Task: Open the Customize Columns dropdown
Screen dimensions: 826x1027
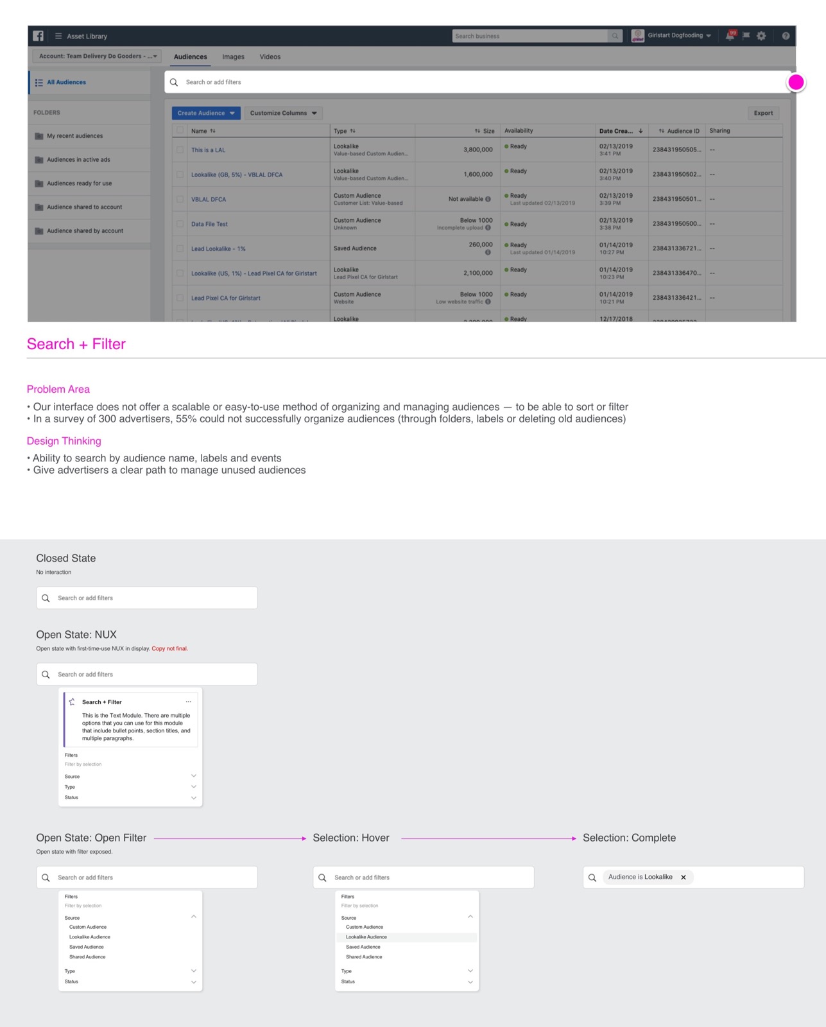Action: pyautogui.click(x=283, y=113)
